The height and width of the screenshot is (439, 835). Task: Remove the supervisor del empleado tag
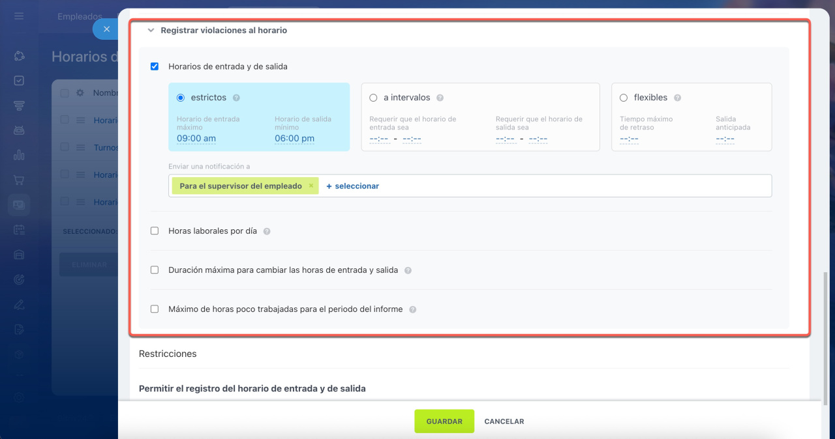click(x=311, y=186)
